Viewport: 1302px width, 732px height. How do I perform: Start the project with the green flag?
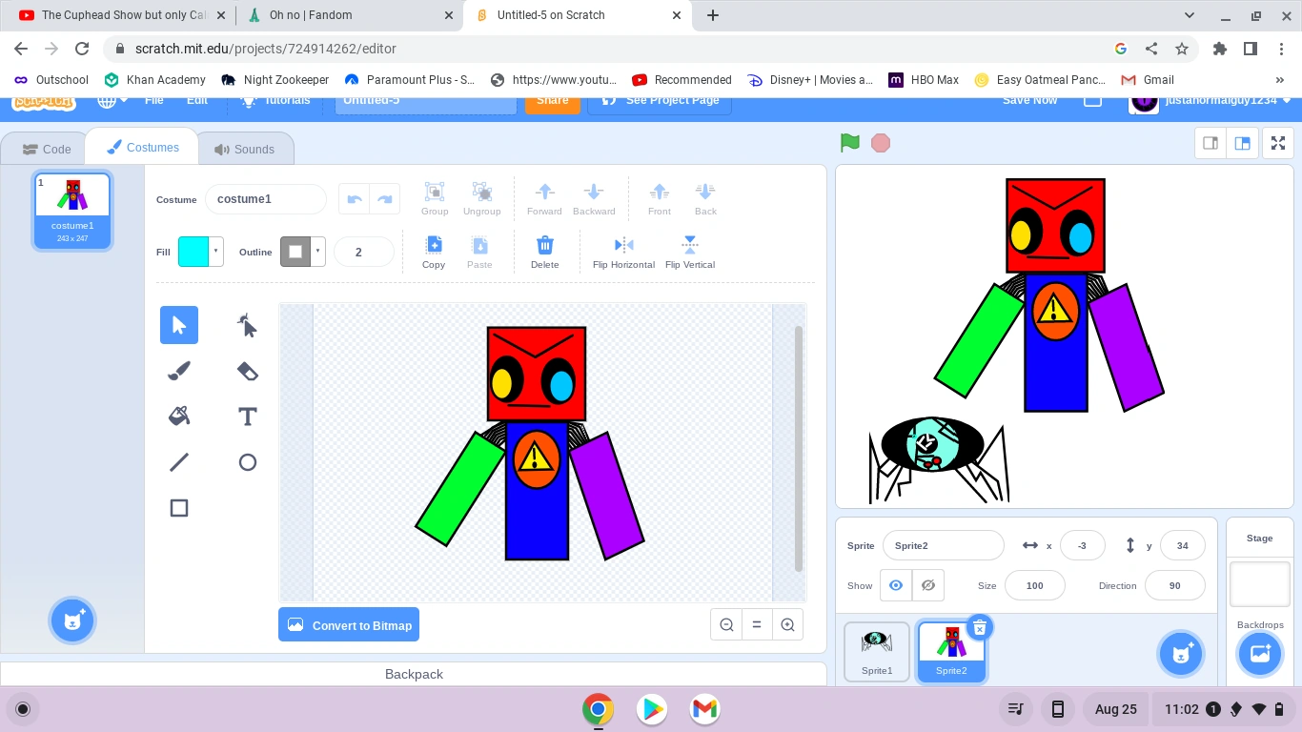click(x=848, y=142)
